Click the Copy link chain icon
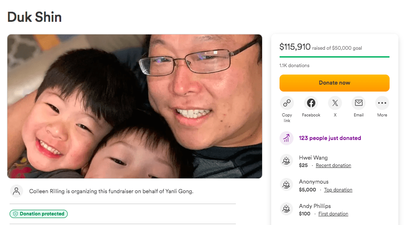The width and height of the screenshot is (404, 225). tap(287, 103)
